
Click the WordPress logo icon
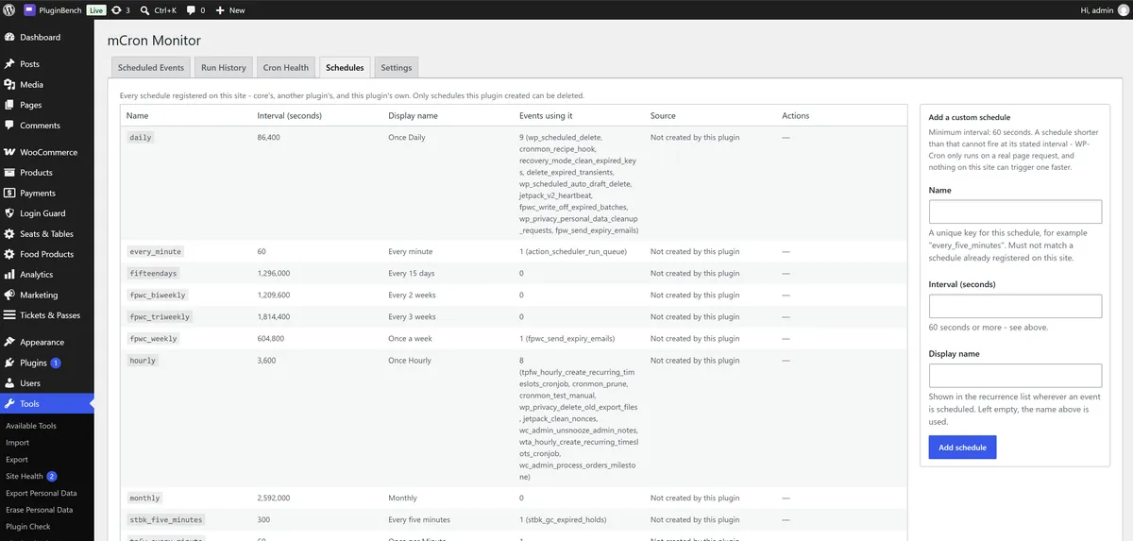9,9
